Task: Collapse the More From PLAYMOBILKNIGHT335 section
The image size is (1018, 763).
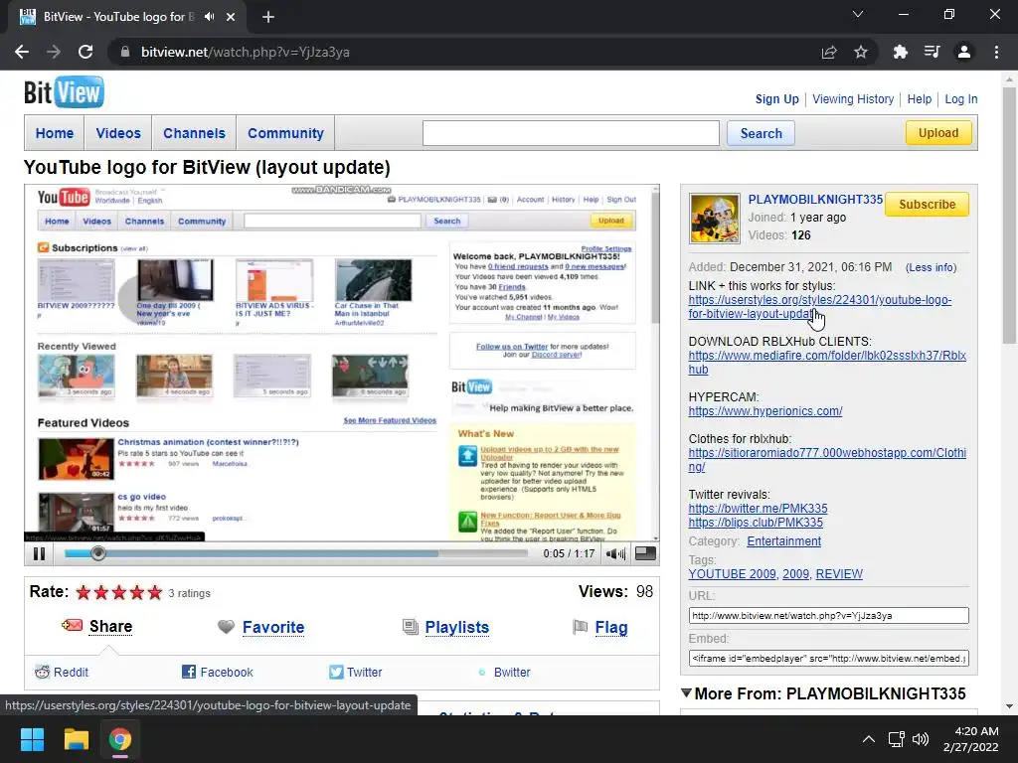Action: (x=686, y=692)
